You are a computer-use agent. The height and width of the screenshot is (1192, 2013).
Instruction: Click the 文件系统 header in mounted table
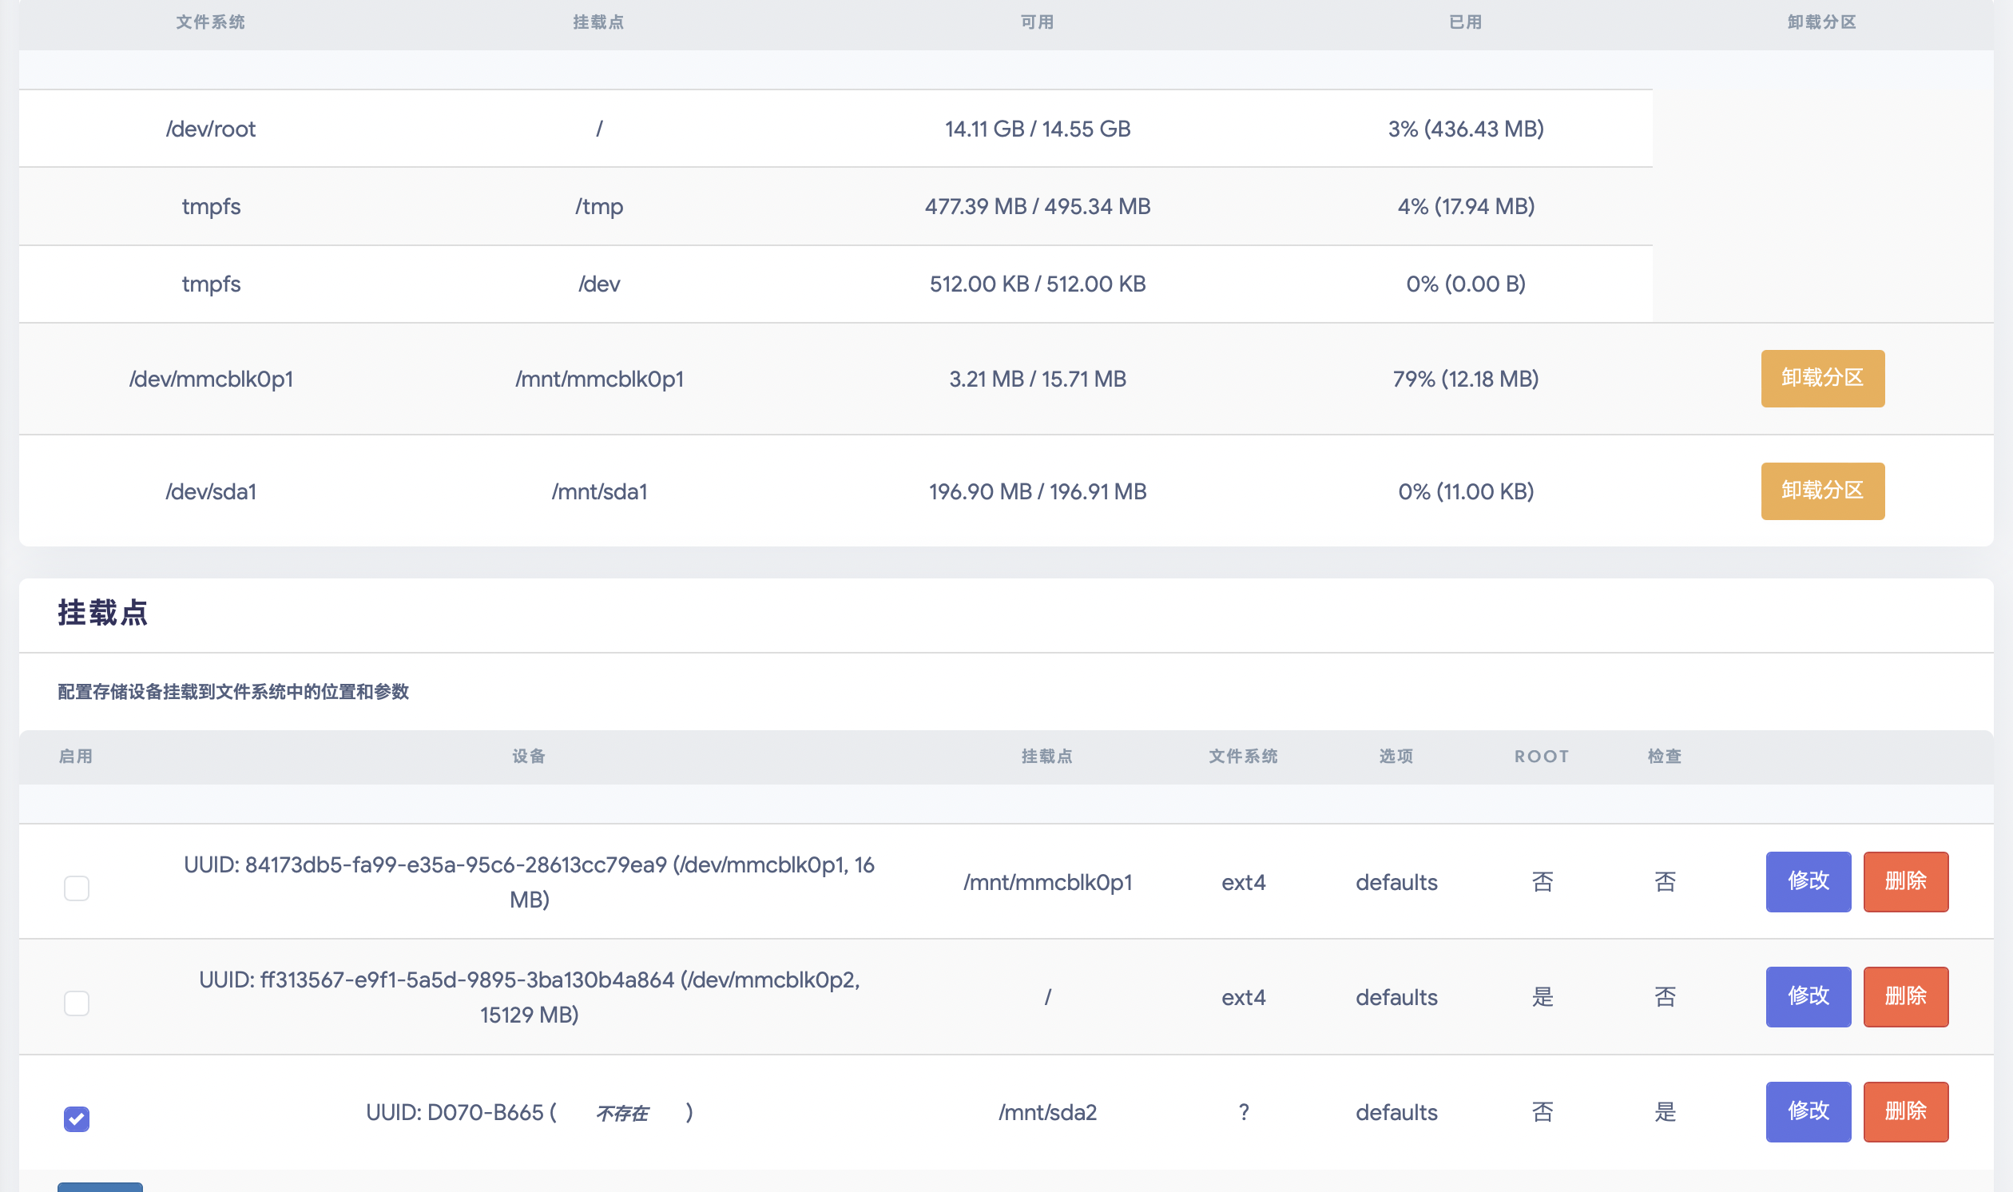210,22
